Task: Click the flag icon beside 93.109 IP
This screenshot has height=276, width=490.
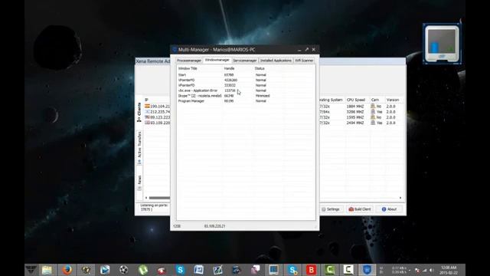Action: pyautogui.click(x=147, y=123)
